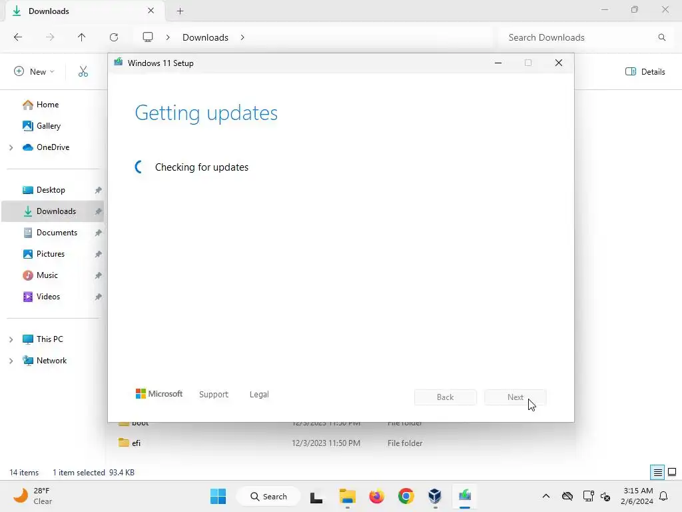Click the '14 items' status bar text
The width and height of the screenshot is (682, 512).
click(25, 473)
